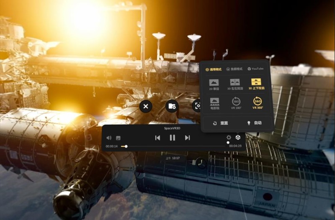Close the video with the X button

click(x=146, y=106)
